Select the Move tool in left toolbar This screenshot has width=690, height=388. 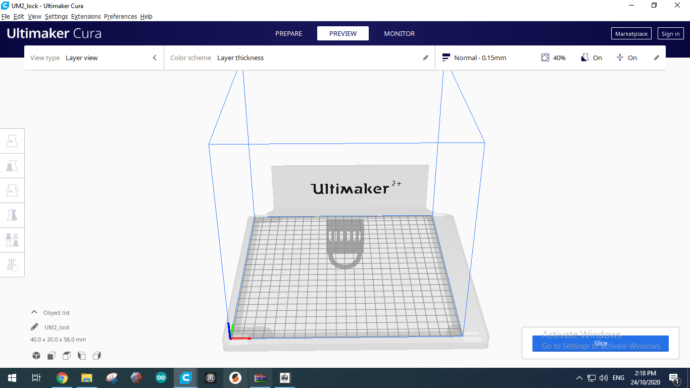tap(12, 141)
